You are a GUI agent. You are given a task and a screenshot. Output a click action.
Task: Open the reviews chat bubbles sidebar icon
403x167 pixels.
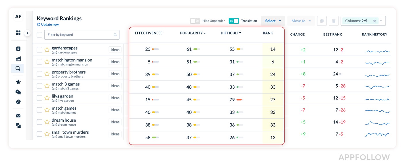point(18,92)
